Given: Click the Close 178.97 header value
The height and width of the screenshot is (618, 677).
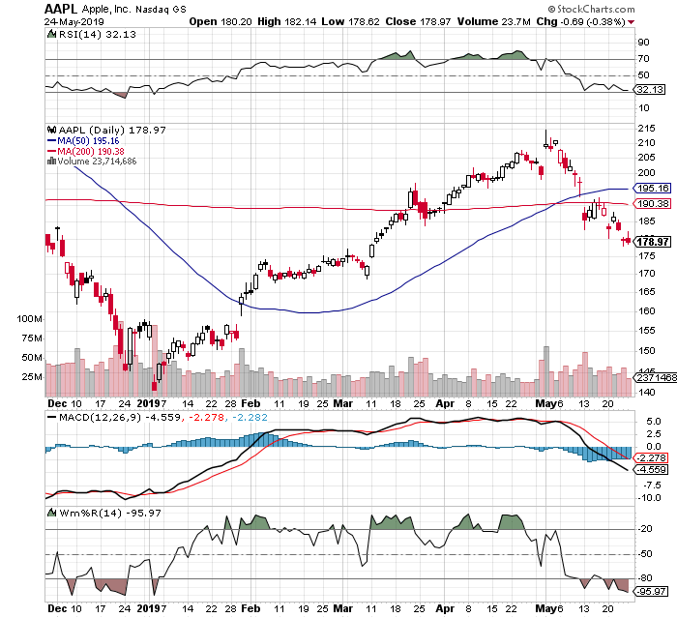Looking at the screenshot, I should click(418, 21).
